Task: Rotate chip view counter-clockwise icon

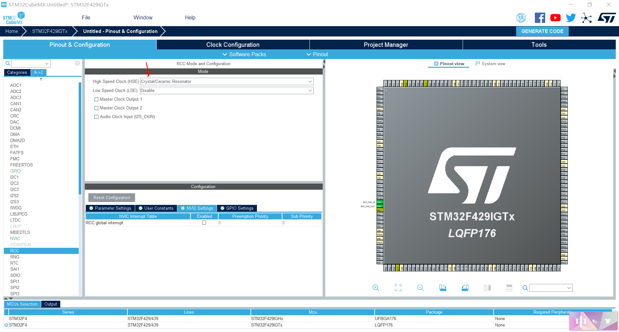Action: pos(465,288)
